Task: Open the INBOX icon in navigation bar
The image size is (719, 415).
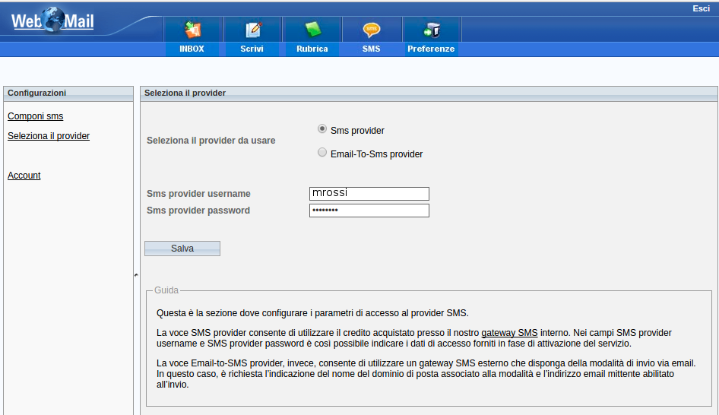Action: point(192,30)
